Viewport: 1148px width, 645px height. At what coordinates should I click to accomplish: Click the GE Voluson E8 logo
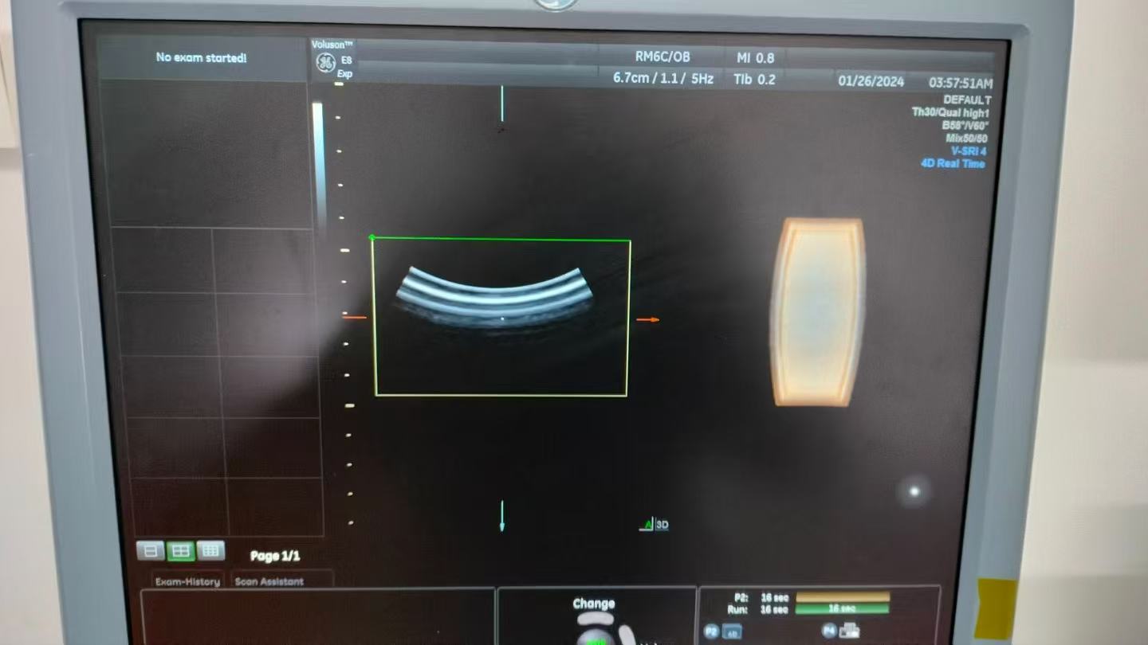(326, 62)
